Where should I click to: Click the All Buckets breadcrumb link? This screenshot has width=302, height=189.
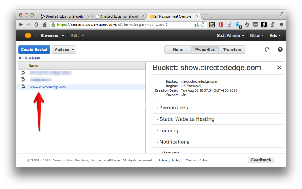click(29, 58)
